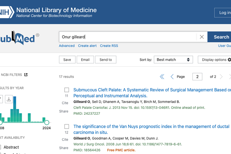The width and height of the screenshot is (231, 154).
Task: Select checkbox for result 11
Action: click(x=67, y=90)
